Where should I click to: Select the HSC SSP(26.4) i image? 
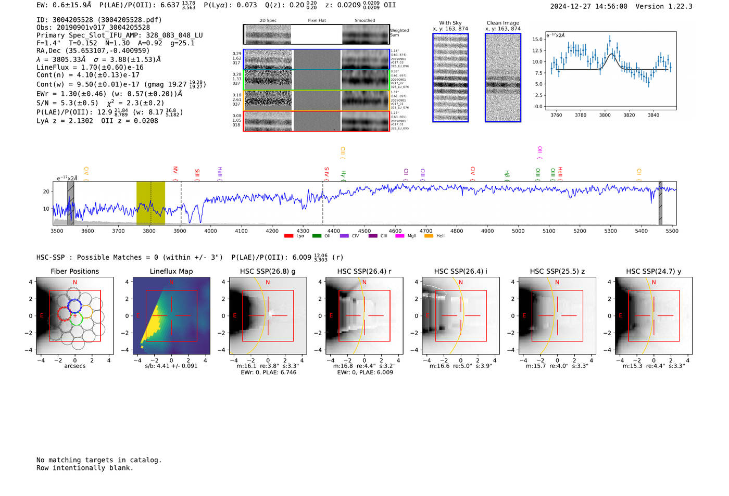[x=461, y=315]
